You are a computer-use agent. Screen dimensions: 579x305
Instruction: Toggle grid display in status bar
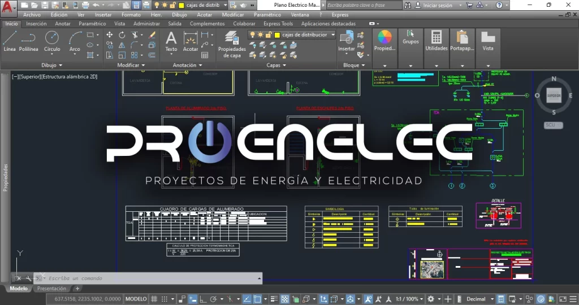click(x=154, y=299)
